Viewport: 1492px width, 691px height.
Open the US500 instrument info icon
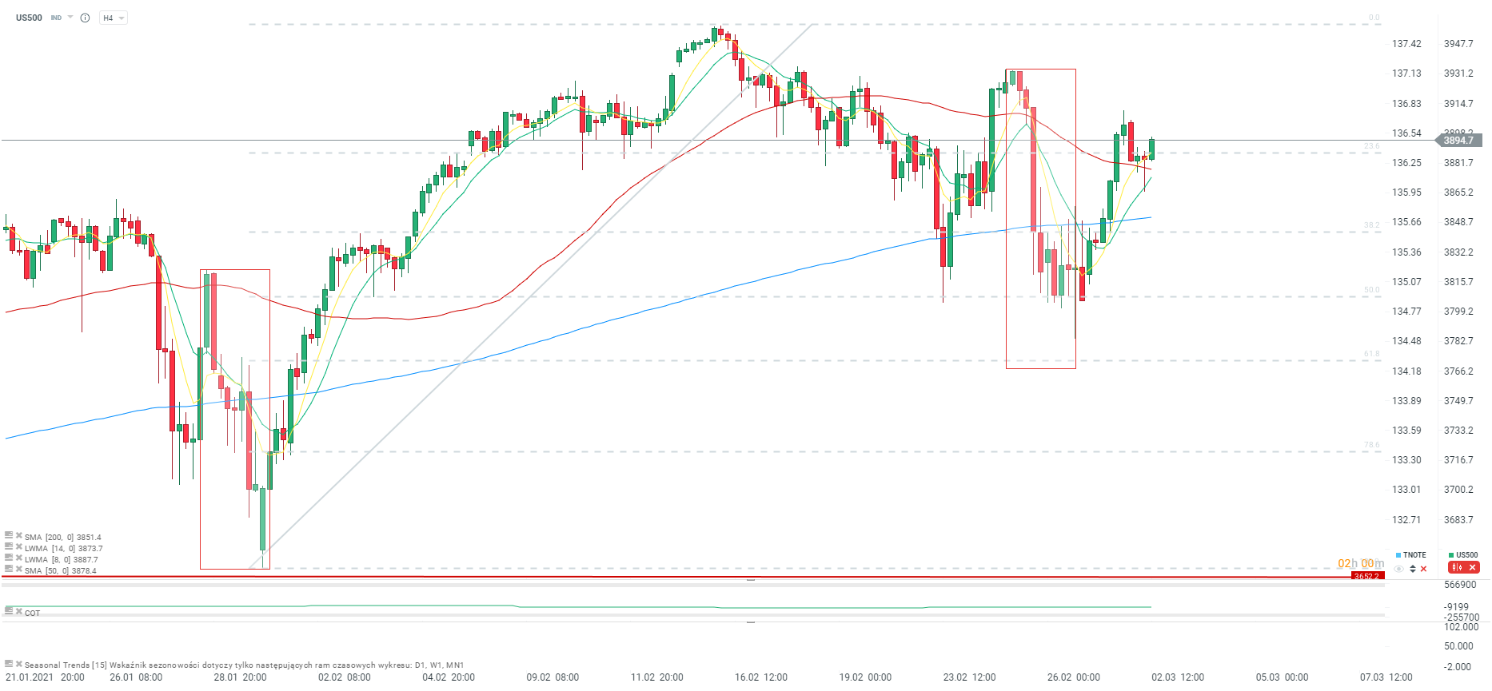tap(85, 18)
